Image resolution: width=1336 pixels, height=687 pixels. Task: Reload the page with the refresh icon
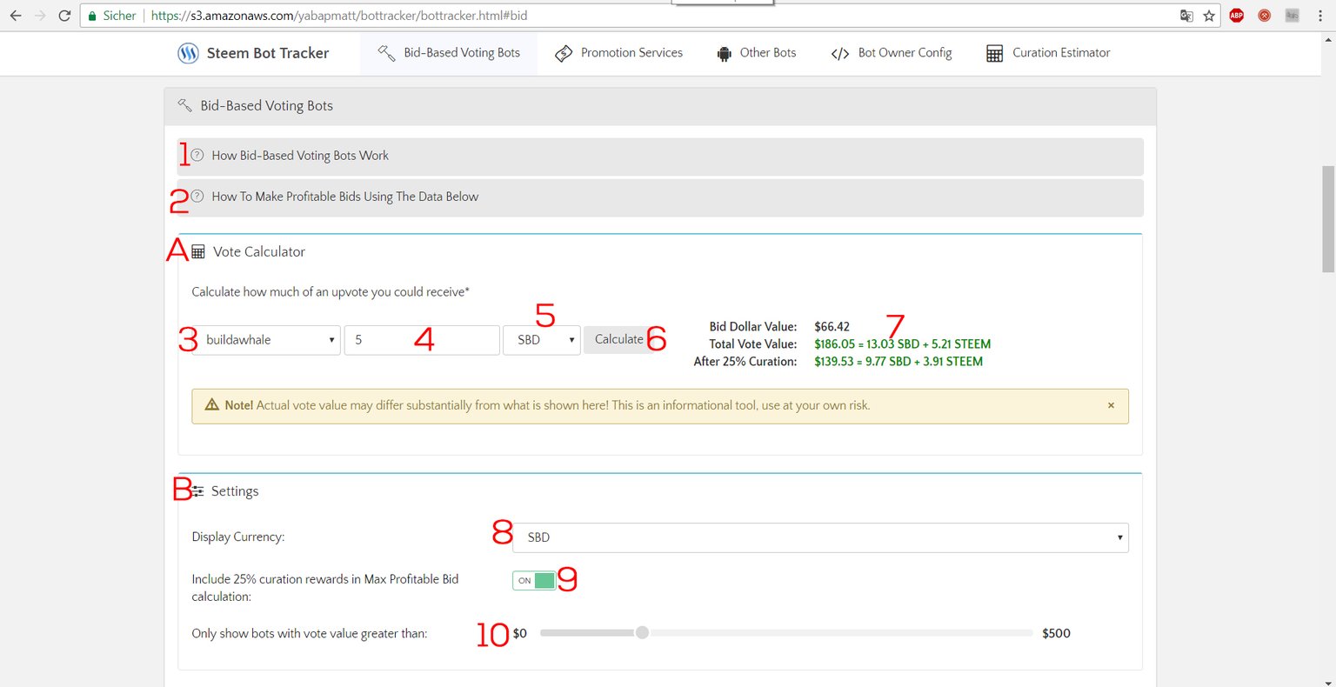tap(64, 16)
